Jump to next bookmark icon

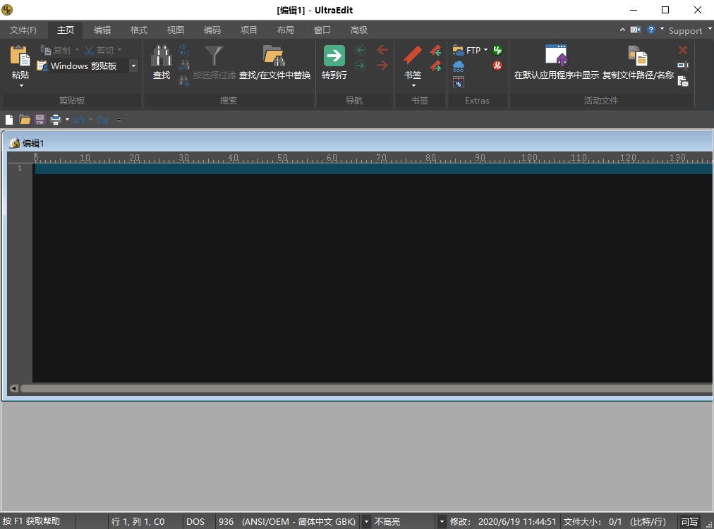tap(435, 66)
